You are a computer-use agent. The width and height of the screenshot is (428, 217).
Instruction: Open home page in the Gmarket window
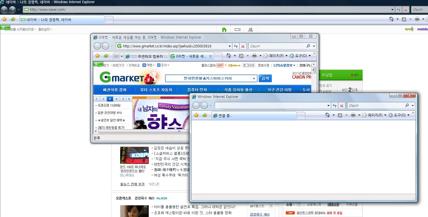228,56
